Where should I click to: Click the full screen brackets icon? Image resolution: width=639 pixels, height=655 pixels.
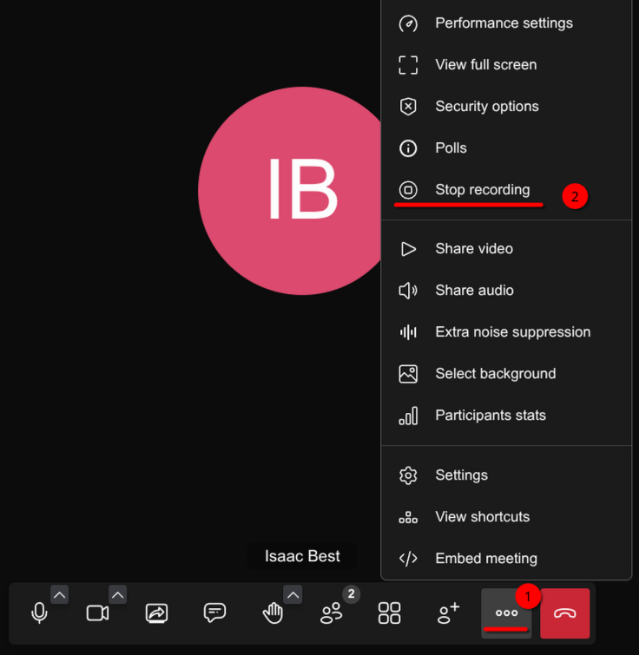(x=408, y=65)
